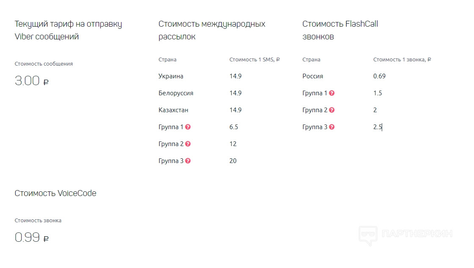Click help icon beside Группа 1 in international SMS table
This screenshot has height=268, width=474.
coord(188,127)
